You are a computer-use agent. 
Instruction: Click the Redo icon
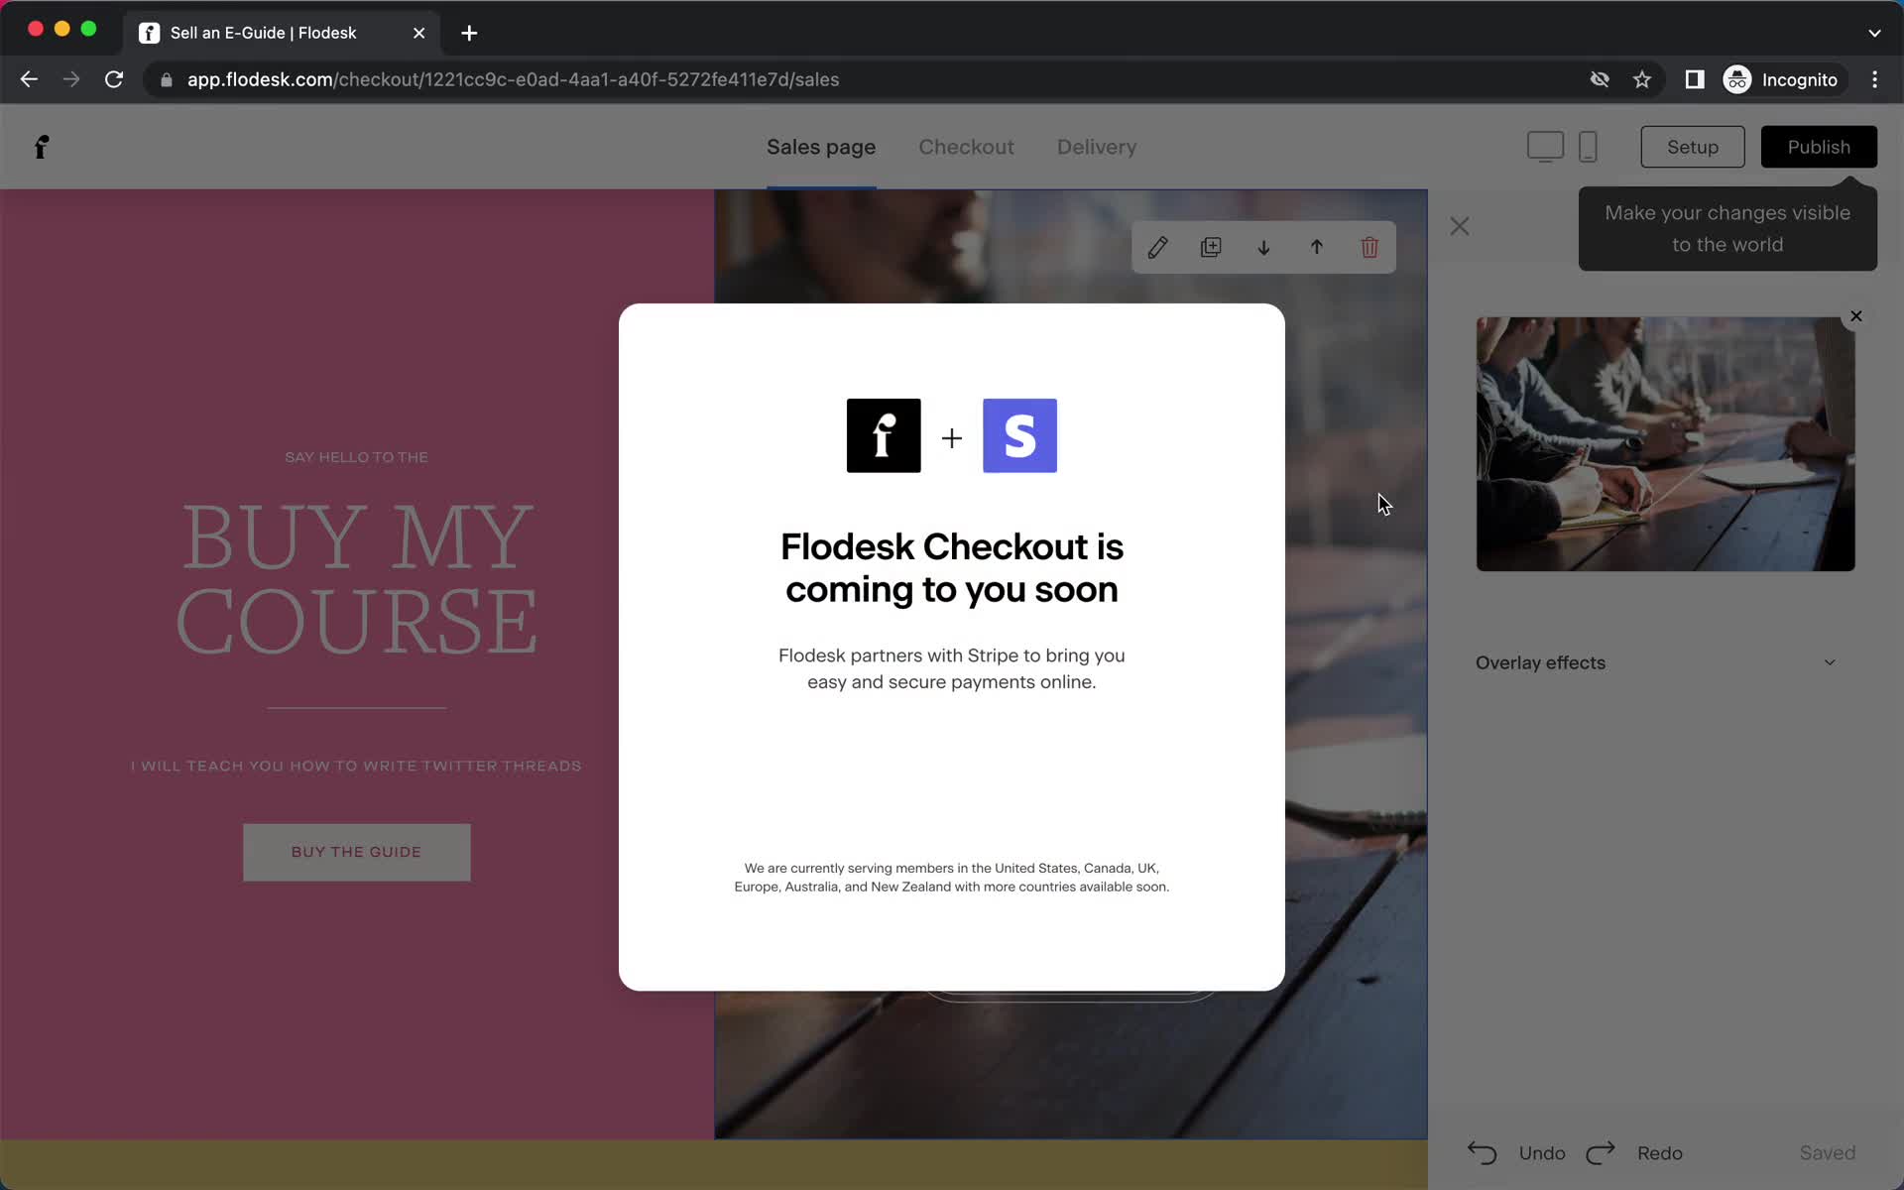pyautogui.click(x=1602, y=1151)
